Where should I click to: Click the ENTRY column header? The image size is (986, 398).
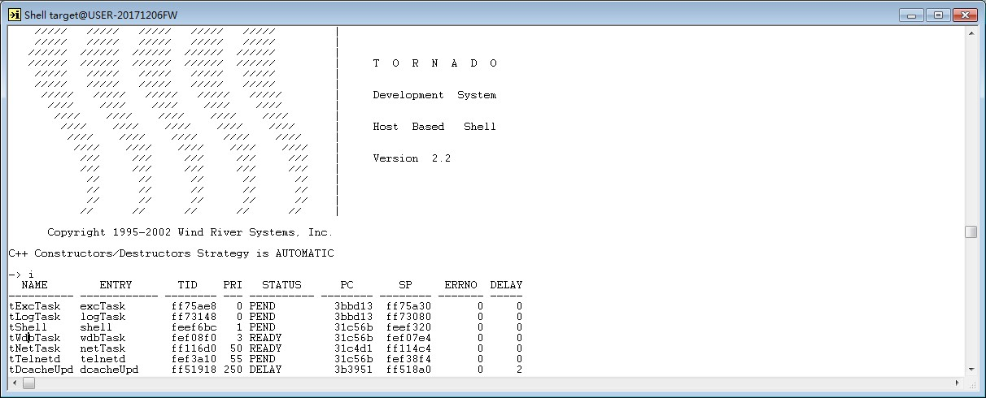(116, 285)
